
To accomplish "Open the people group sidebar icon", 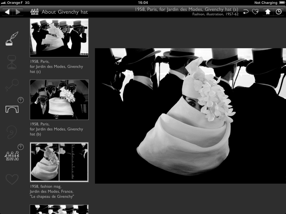I will [x=12, y=156].
